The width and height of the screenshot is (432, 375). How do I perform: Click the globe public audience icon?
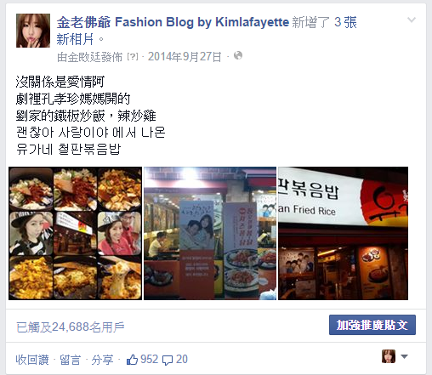click(238, 55)
